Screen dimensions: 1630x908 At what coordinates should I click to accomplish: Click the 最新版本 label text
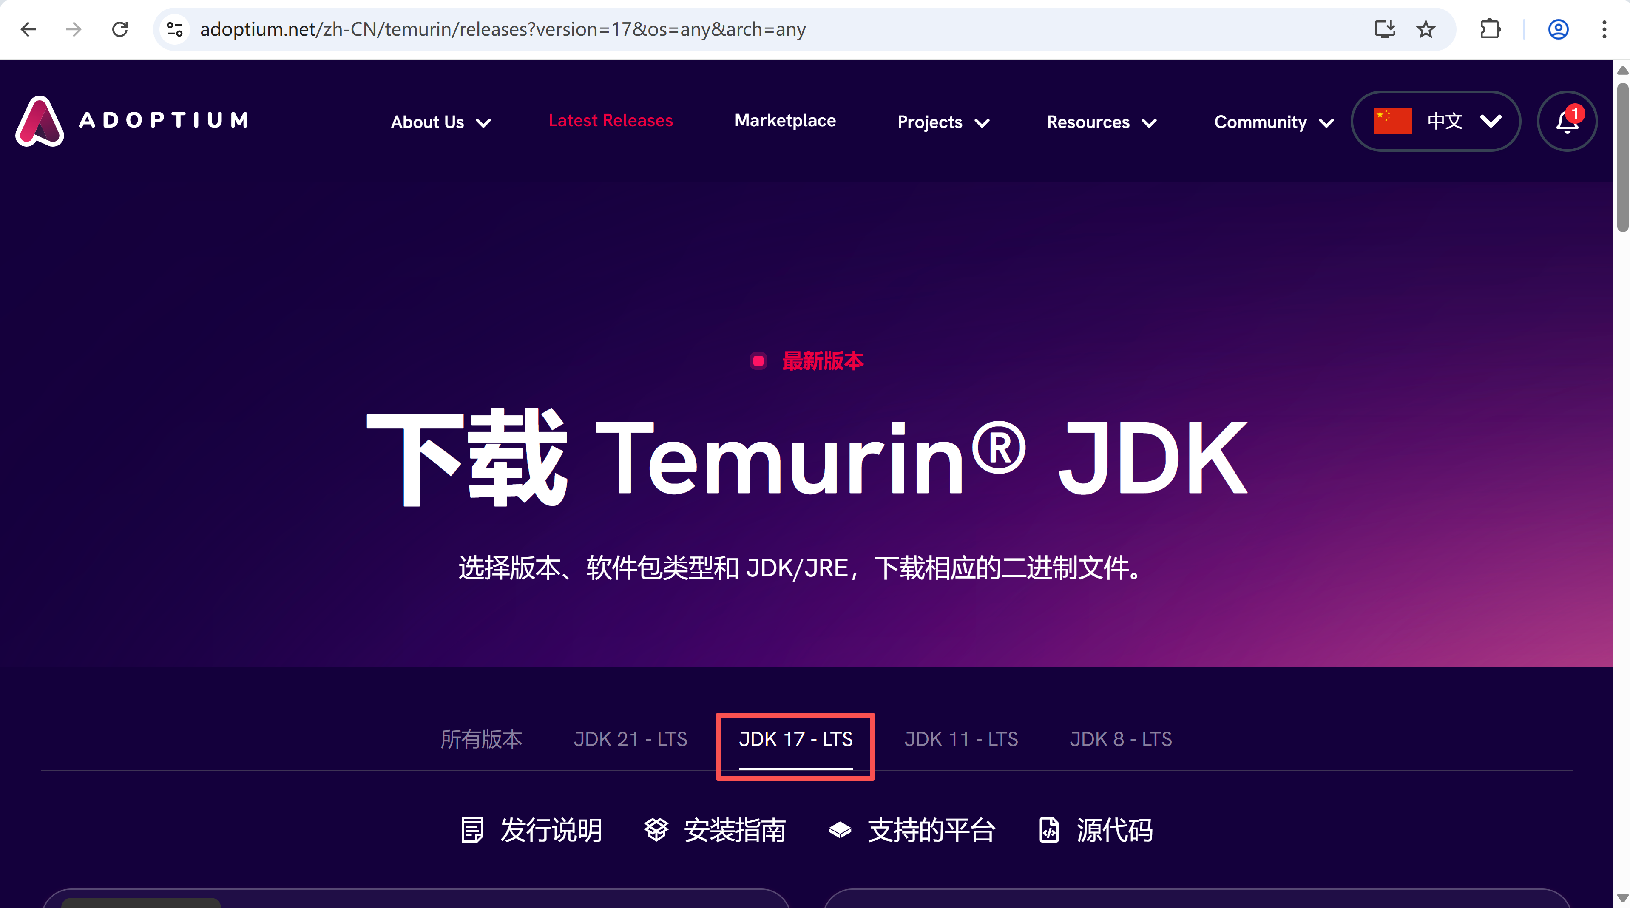pyautogui.click(x=823, y=360)
